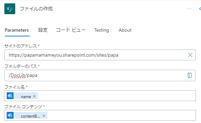This screenshot has width=201, height=123.
Task: Open the コード ビュー tab
Action: [x=71, y=30]
